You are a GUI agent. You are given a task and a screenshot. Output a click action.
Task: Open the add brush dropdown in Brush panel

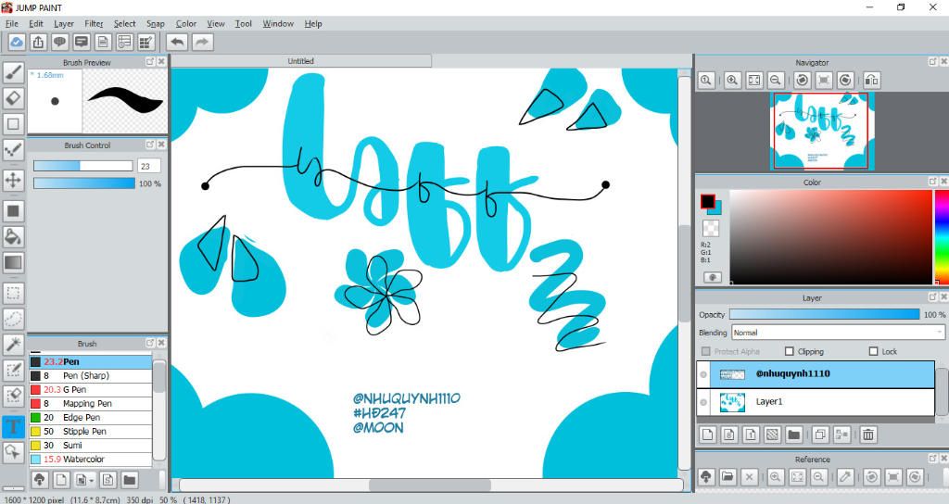point(84,480)
